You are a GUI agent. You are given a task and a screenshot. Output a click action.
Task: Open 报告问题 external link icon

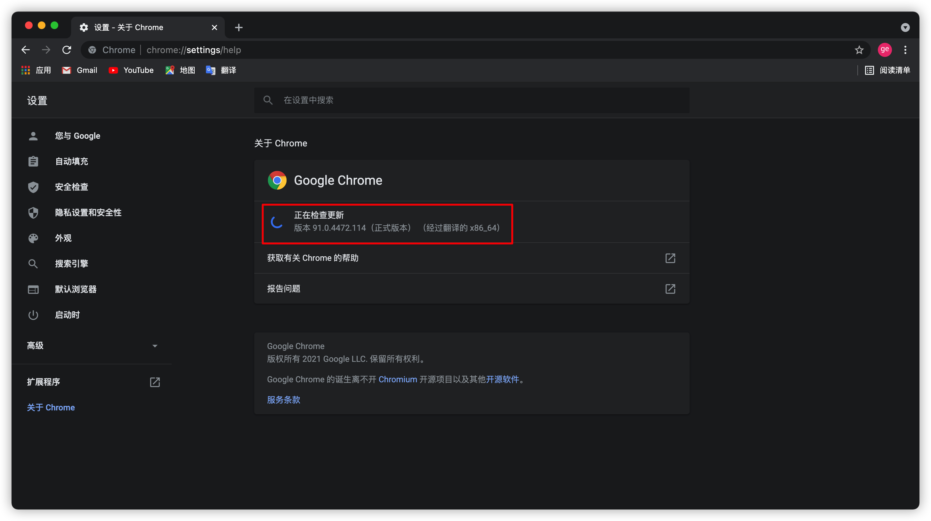click(x=670, y=289)
